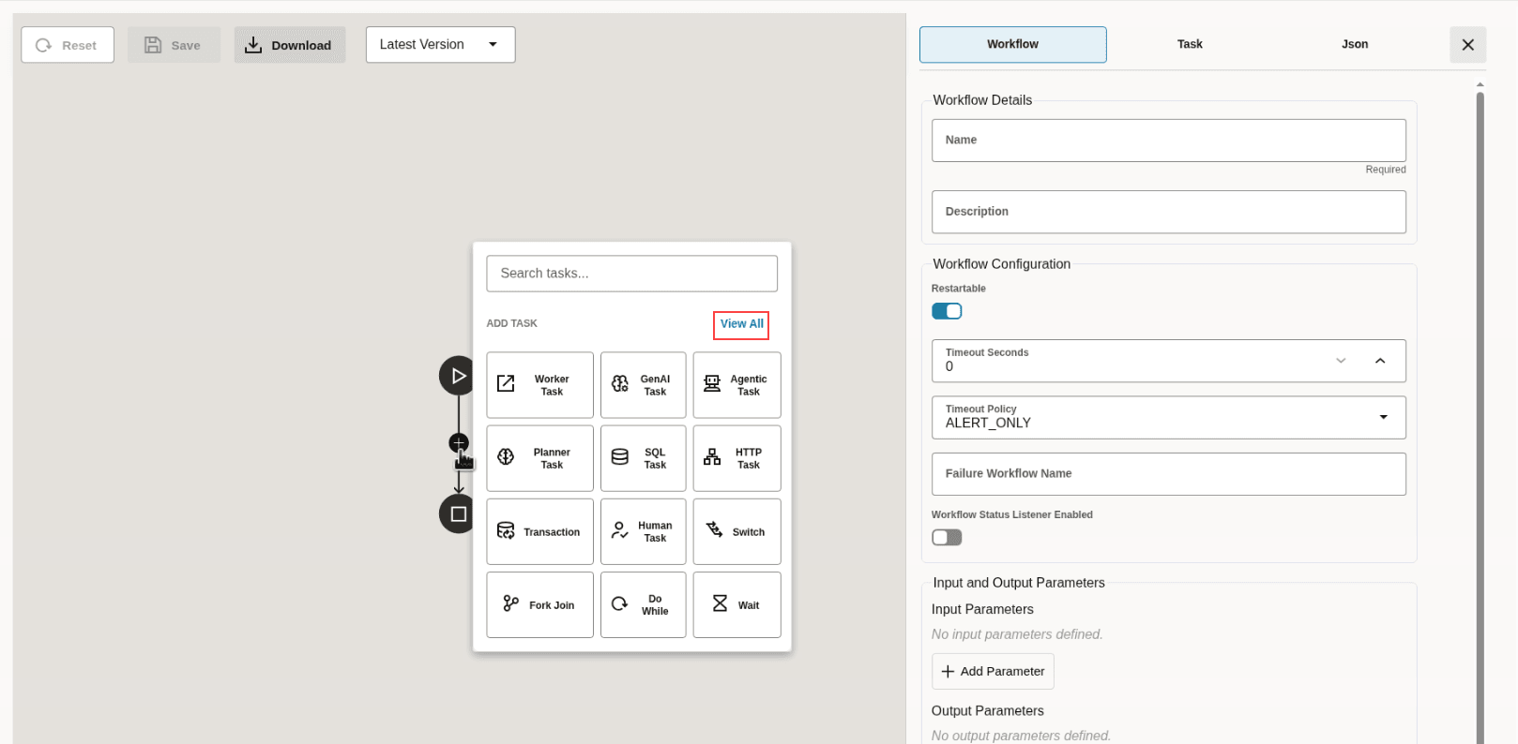Click the workflow end stop node
Image resolution: width=1518 pixels, height=744 pixels.
458,514
